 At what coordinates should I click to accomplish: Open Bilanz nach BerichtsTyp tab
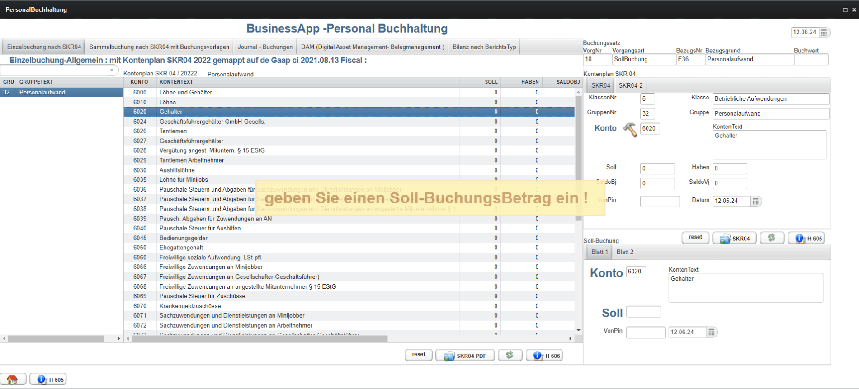coord(484,47)
